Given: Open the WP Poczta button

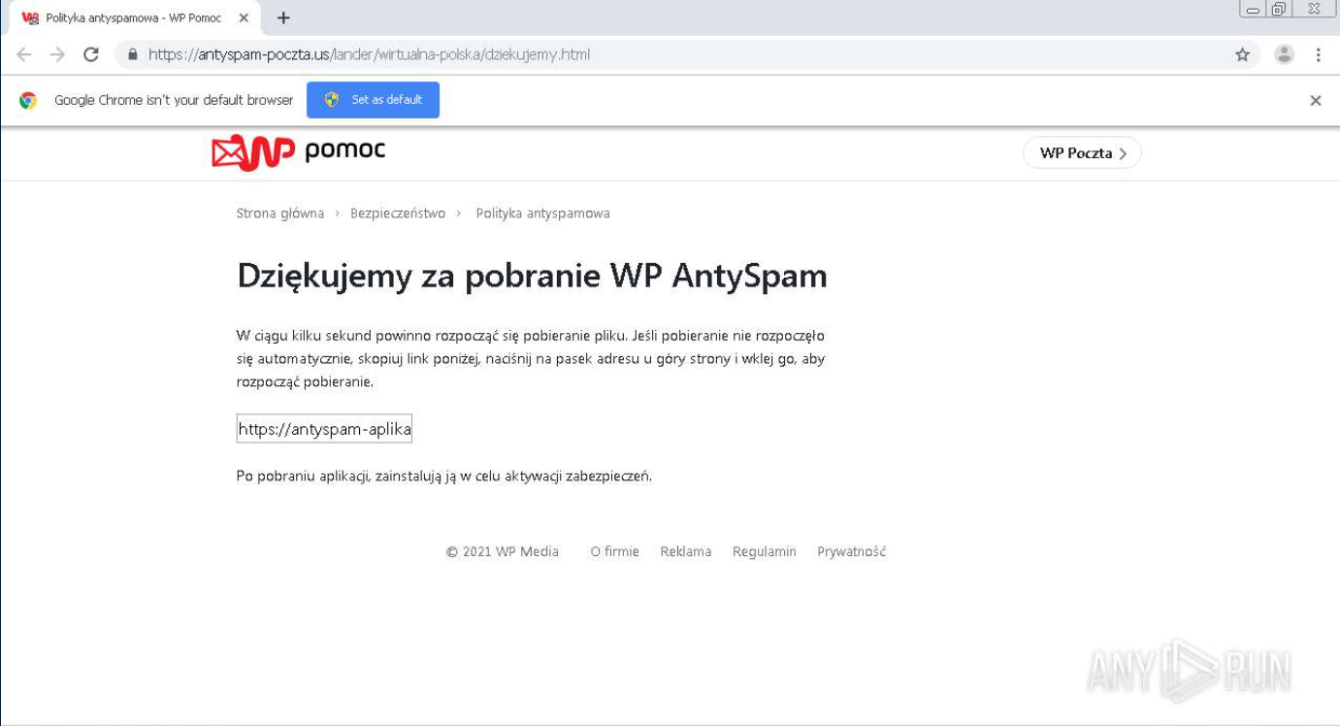Looking at the screenshot, I should 1082,152.
